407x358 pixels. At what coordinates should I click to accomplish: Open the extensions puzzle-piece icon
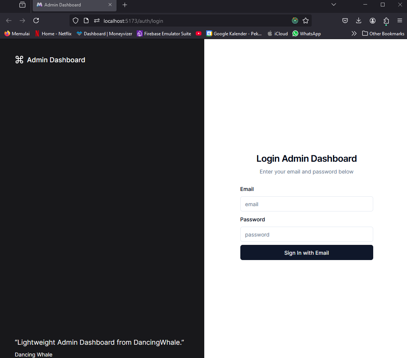(x=386, y=21)
